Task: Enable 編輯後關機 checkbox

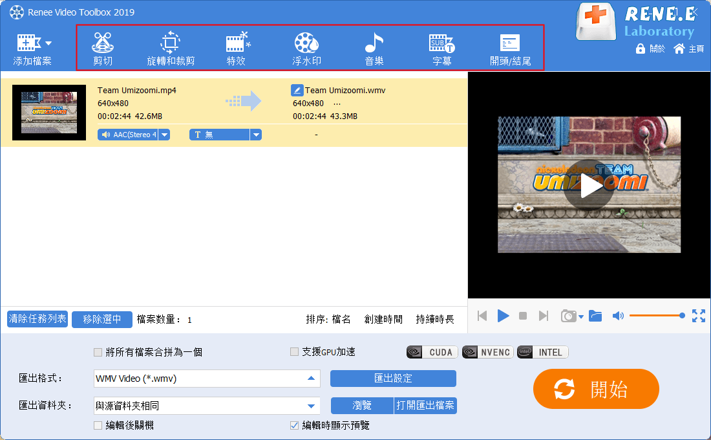Action: pyautogui.click(x=98, y=426)
